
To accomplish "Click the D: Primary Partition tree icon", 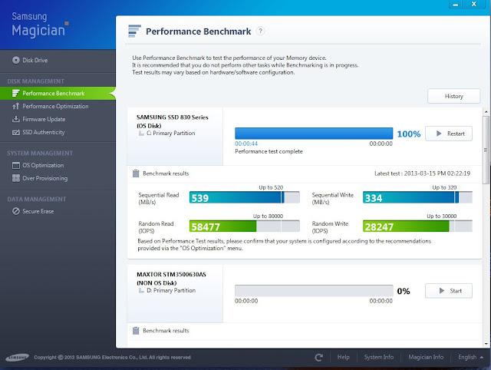I will pos(141,291).
